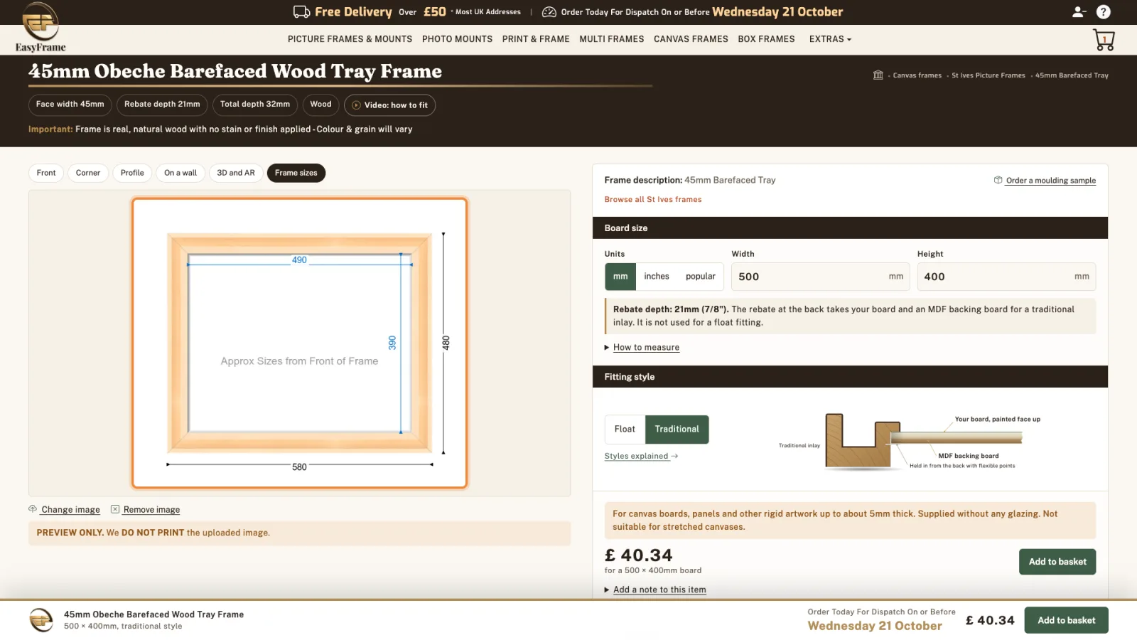Click the Change image icon link
This screenshot has width=1137, height=640.
[x=65, y=510]
